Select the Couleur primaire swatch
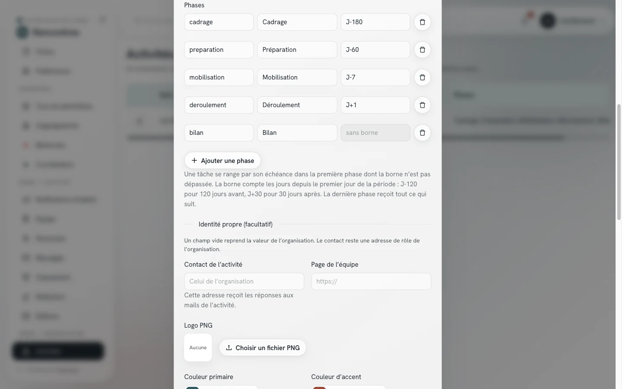 pos(193,387)
